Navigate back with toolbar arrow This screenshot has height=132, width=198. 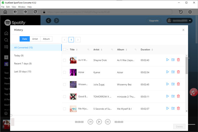(x=15, y=12)
